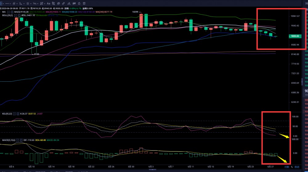
Task: Toggle auto scale (自动)
Action: click(297, 167)
